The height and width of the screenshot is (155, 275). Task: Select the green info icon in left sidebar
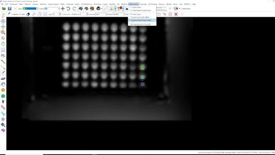coord(3,96)
